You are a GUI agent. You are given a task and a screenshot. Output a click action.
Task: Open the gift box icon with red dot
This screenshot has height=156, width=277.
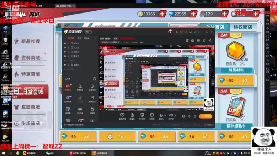pos(187,40)
